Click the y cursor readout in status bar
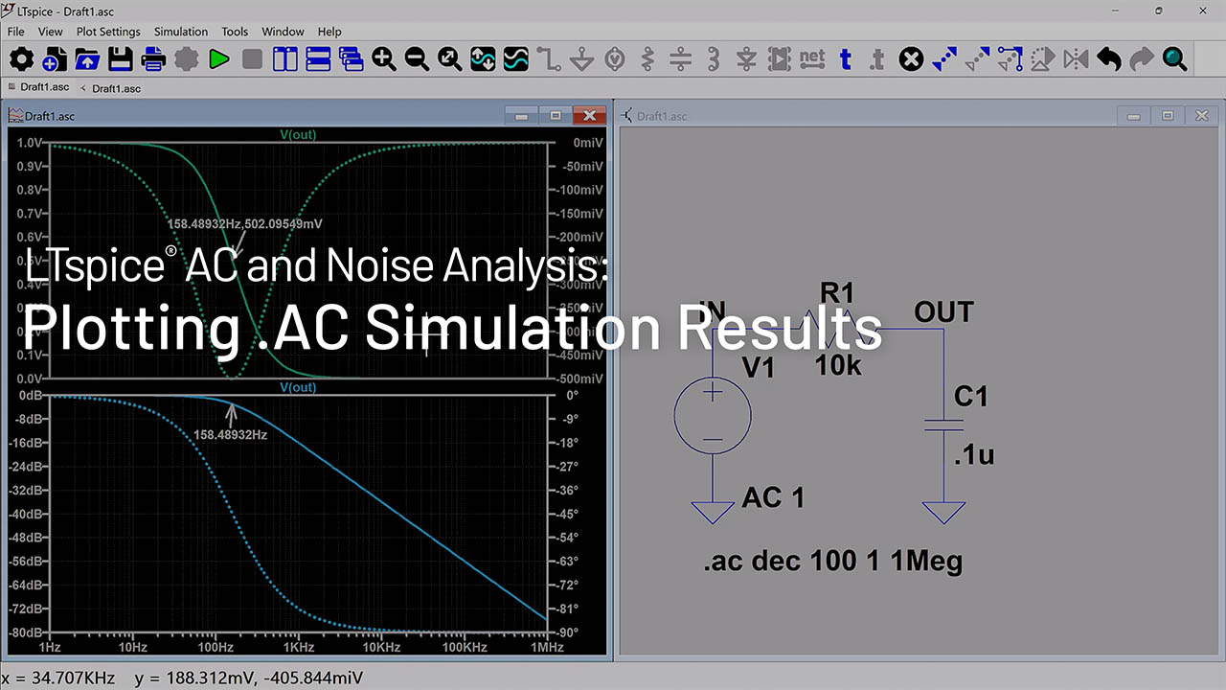Screen dimensions: 1226x690 (249, 678)
